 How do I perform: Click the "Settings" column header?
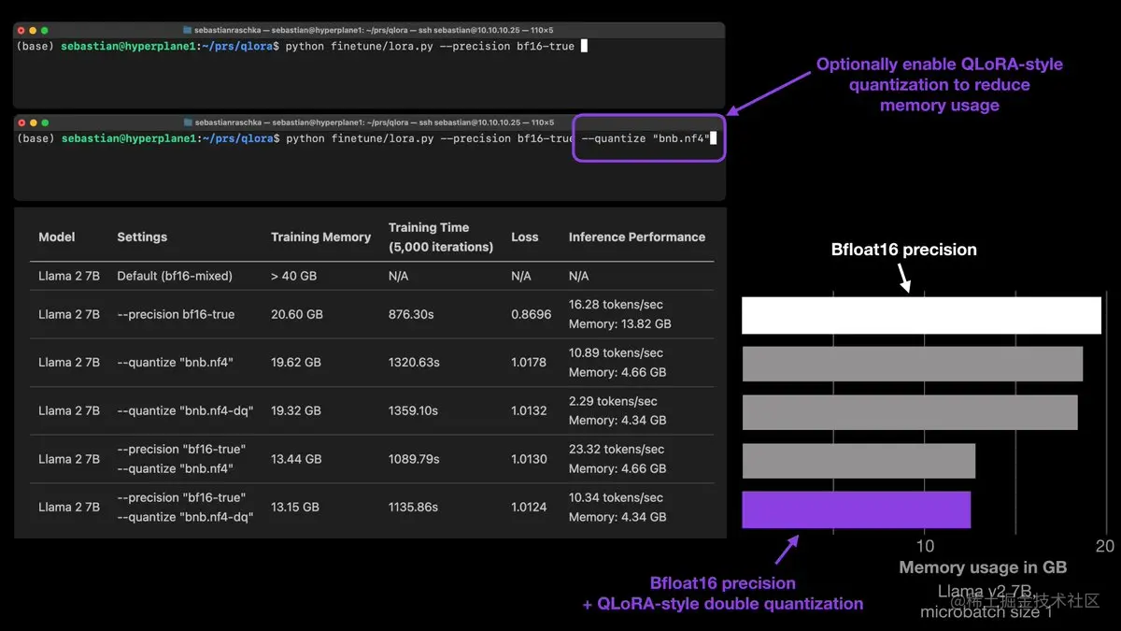point(142,237)
